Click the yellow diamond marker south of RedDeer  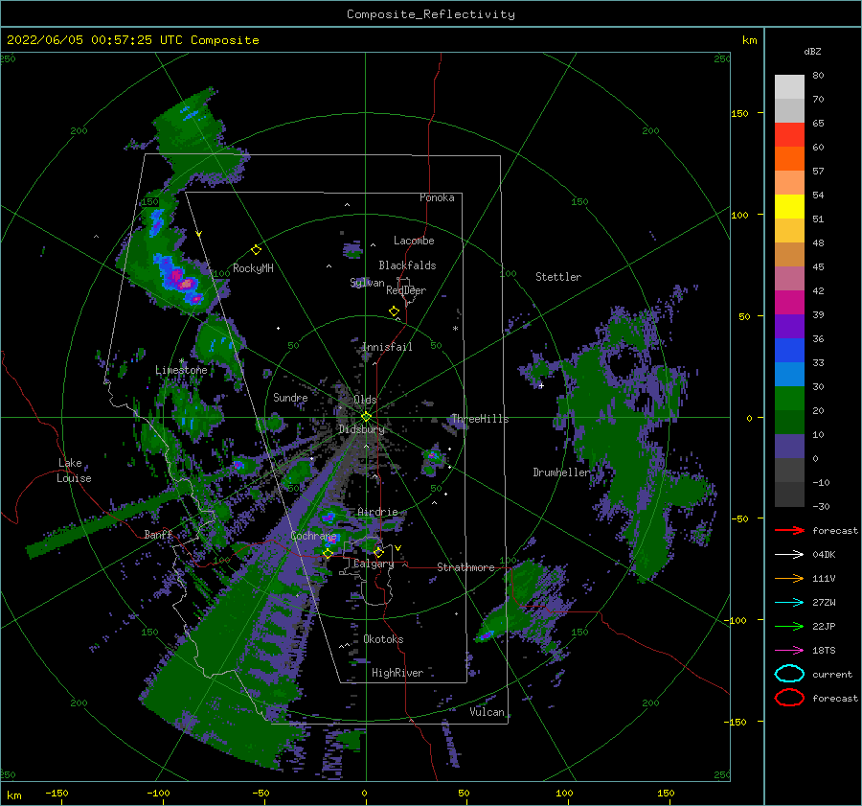tap(395, 311)
